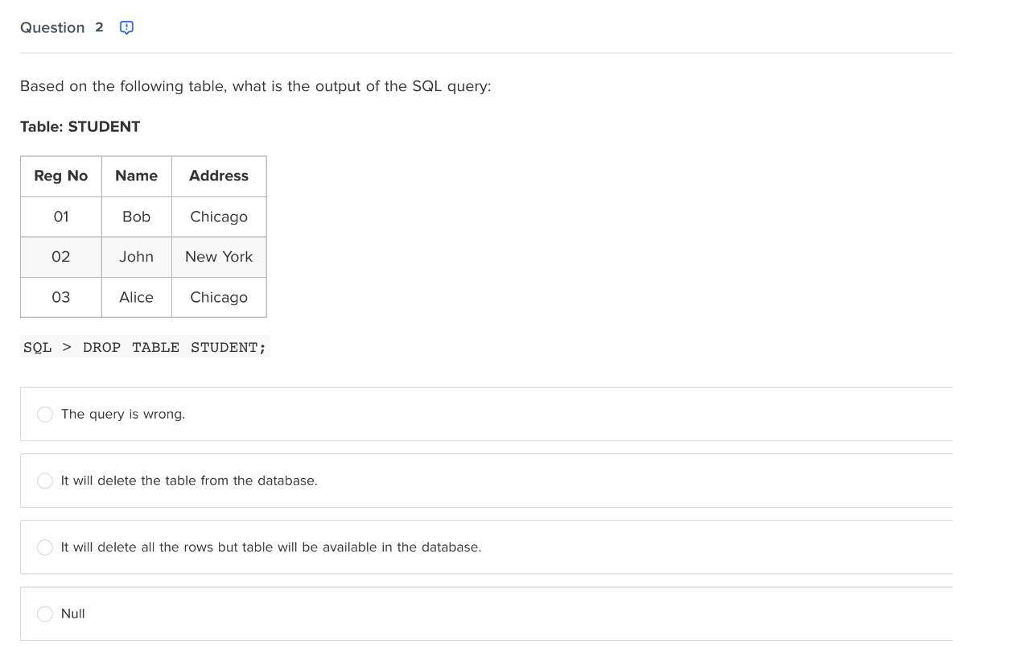Viewport: 1009px width, 657px height.
Task: Click the "Question 2" heading text
Action: [62, 27]
